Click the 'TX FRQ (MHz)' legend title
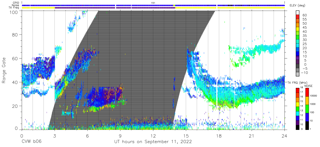Image resolution: width=320 pixels, height=147 pixels. pos(298,82)
